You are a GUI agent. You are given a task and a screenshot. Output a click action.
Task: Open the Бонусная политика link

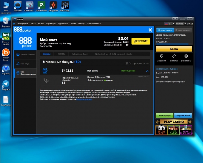(84, 99)
